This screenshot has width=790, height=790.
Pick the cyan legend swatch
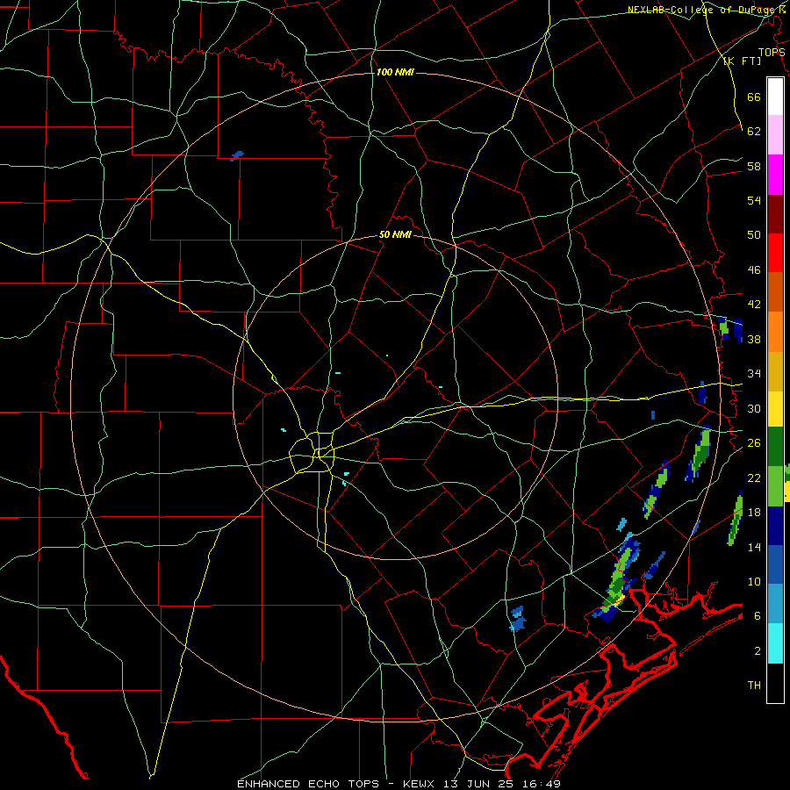[x=775, y=643]
